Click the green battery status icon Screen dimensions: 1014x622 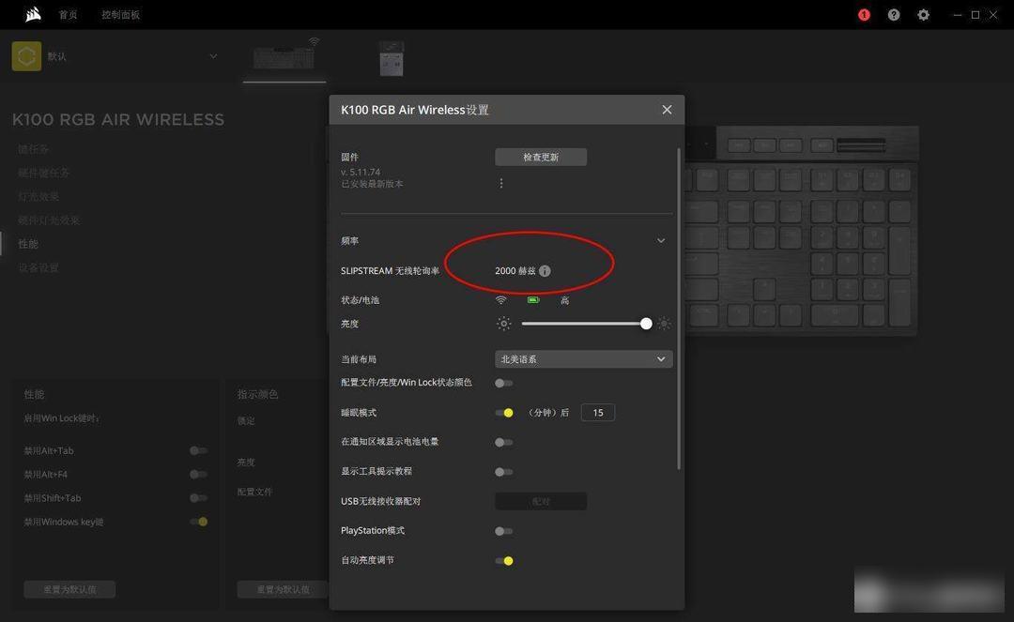coord(533,300)
